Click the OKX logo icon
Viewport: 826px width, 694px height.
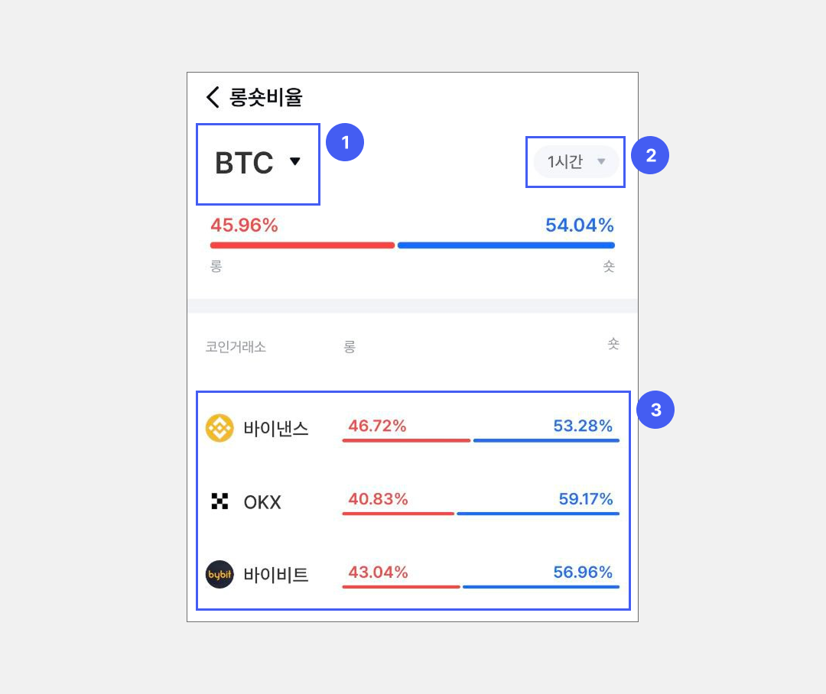pos(220,502)
